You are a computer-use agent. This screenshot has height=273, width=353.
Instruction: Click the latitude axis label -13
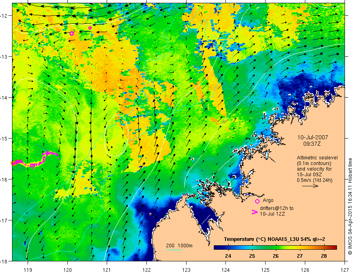point(4,57)
